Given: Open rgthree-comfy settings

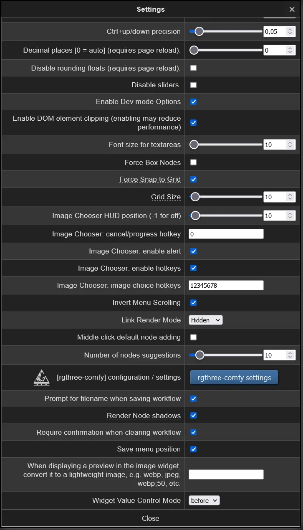Looking at the screenshot, I should coord(234,378).
